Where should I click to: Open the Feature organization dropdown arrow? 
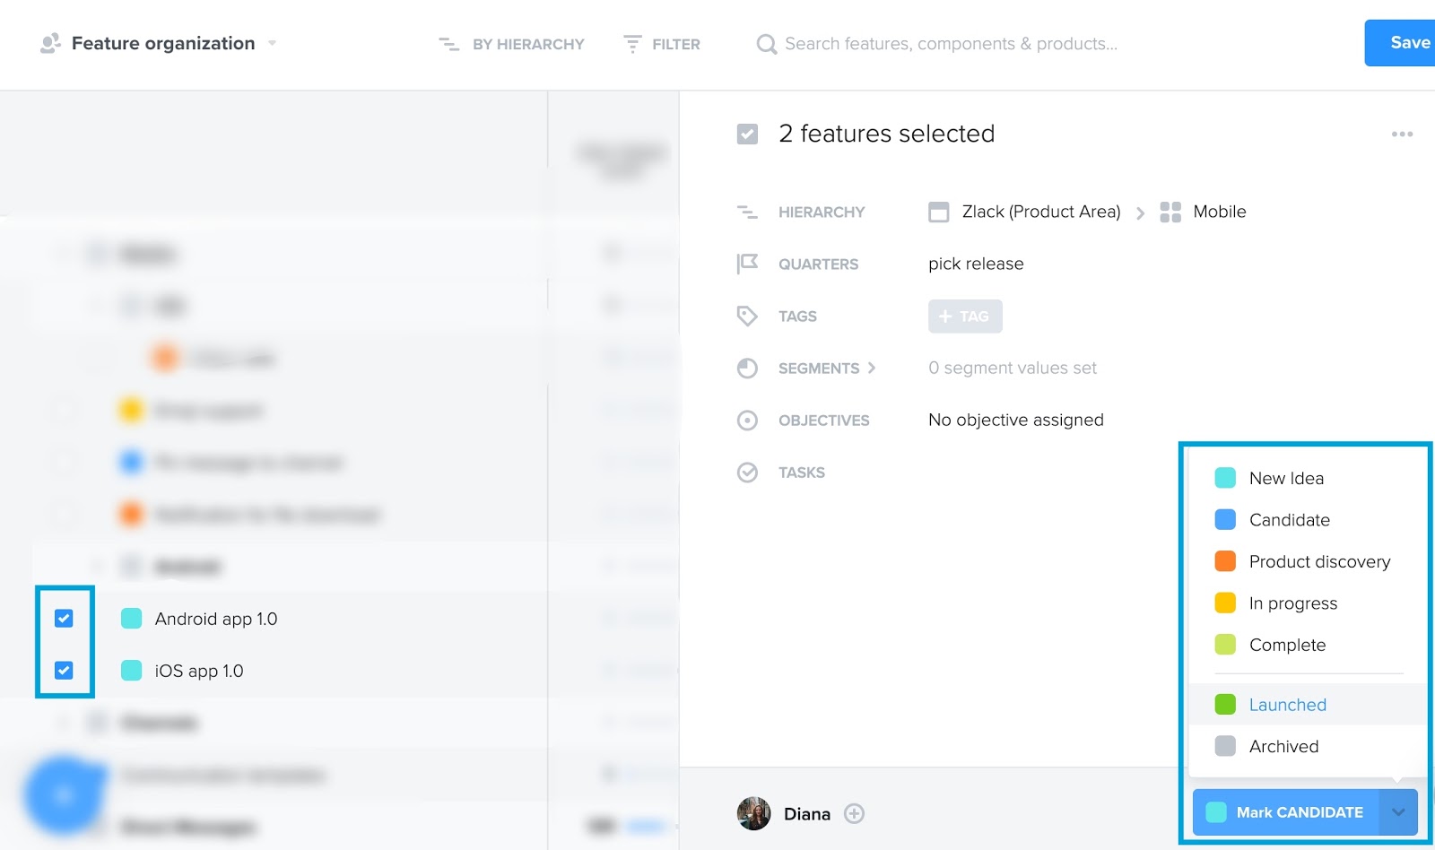(272, 43)
